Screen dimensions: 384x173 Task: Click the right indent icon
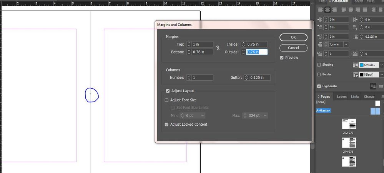coord(355,20)
